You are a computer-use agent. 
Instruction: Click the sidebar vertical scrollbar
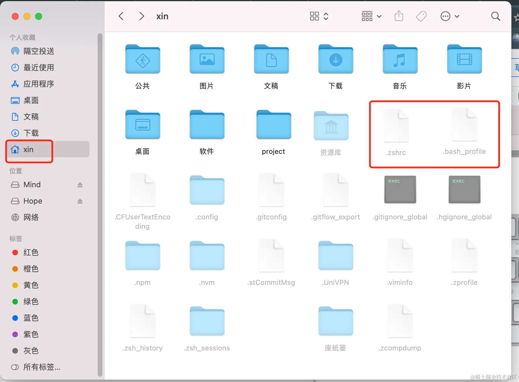click(100, 205)
